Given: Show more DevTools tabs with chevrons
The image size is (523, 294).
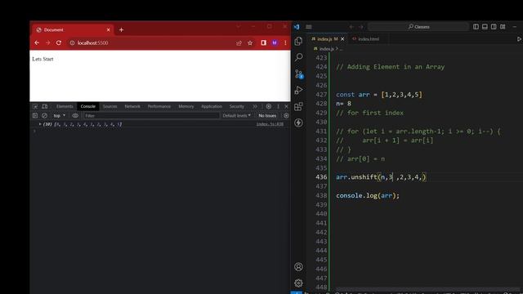Looking at the screenshot, I should [255, 106].
